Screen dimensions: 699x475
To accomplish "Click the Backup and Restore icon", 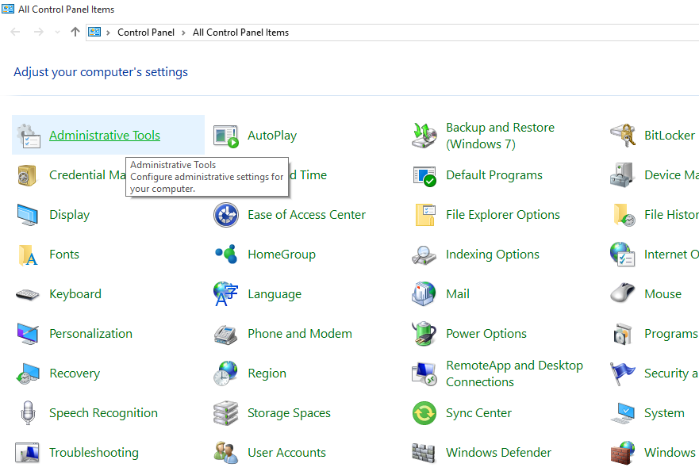I will pyautogui.click(x=424, y=136).
